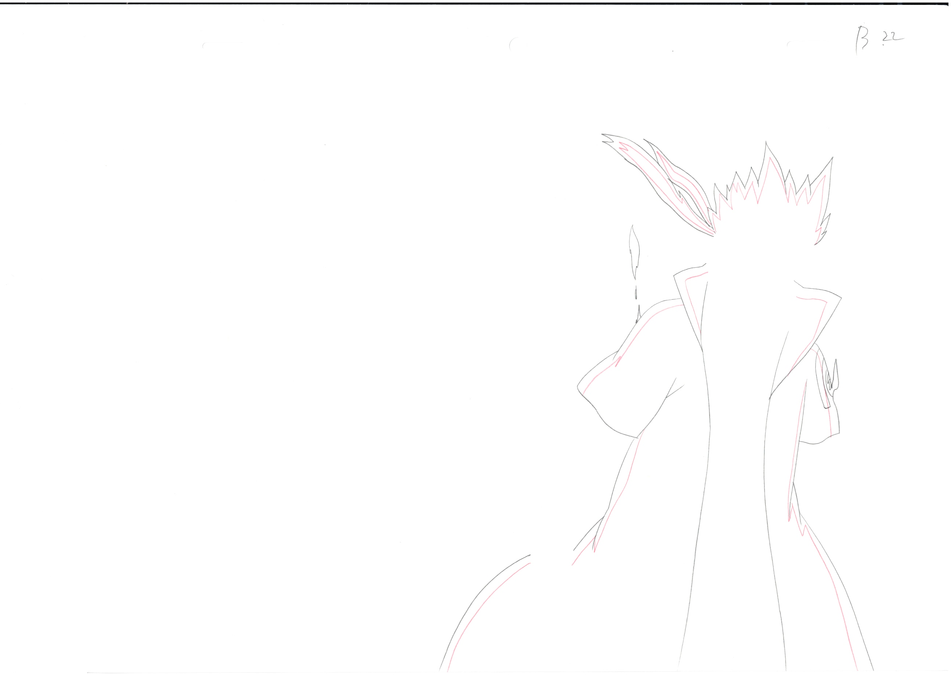Click the left sleeve's outer bulge
The height and width of the screenshot is (676, 951).
(x=578, y=387)
